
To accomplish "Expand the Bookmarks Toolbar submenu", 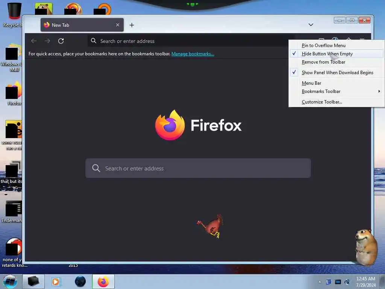I will [336, 91].
